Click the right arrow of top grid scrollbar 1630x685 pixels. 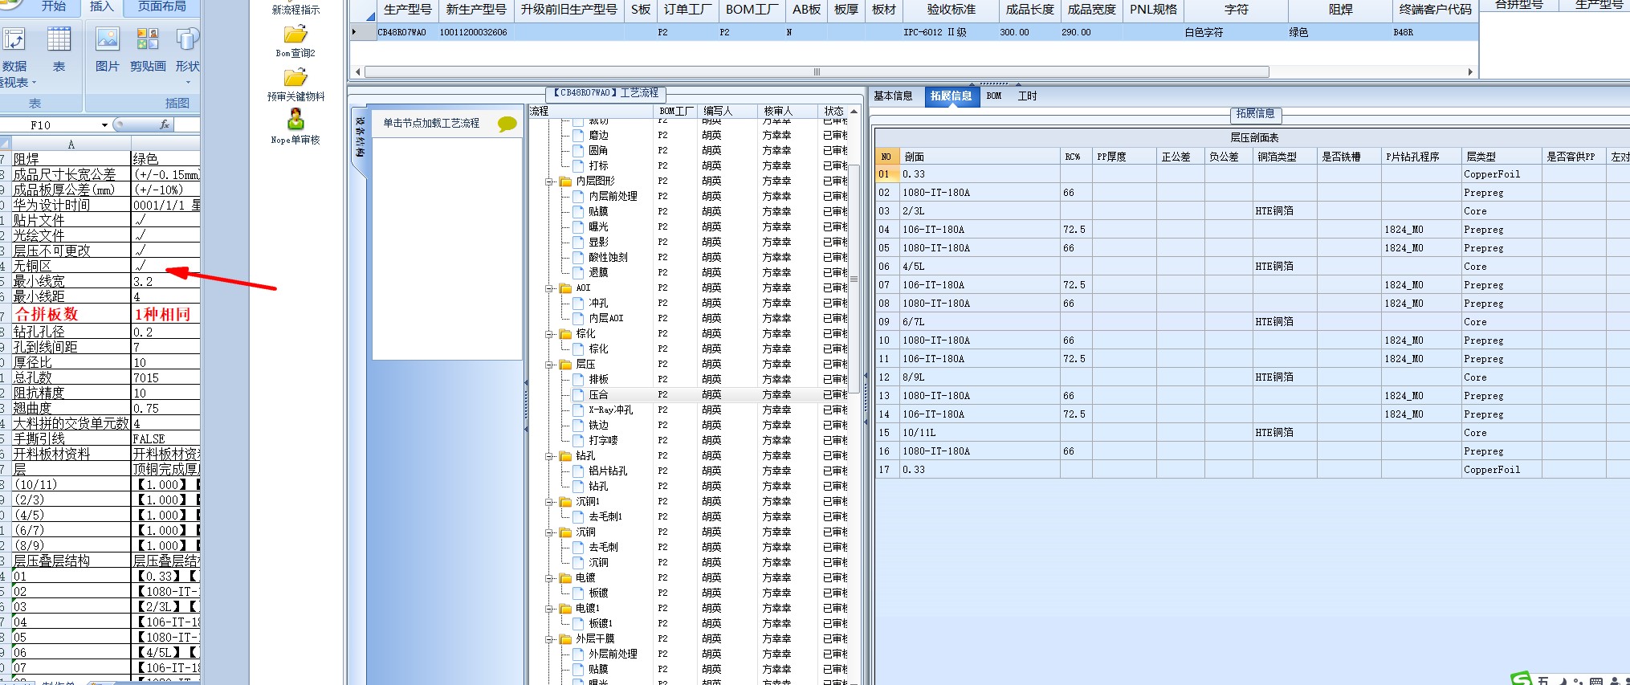click(x=1470, y=72)
